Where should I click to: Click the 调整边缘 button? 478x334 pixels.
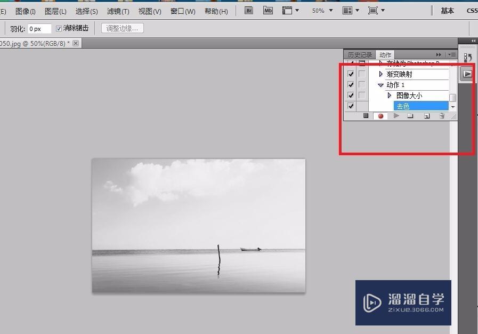tap(122, 28)
